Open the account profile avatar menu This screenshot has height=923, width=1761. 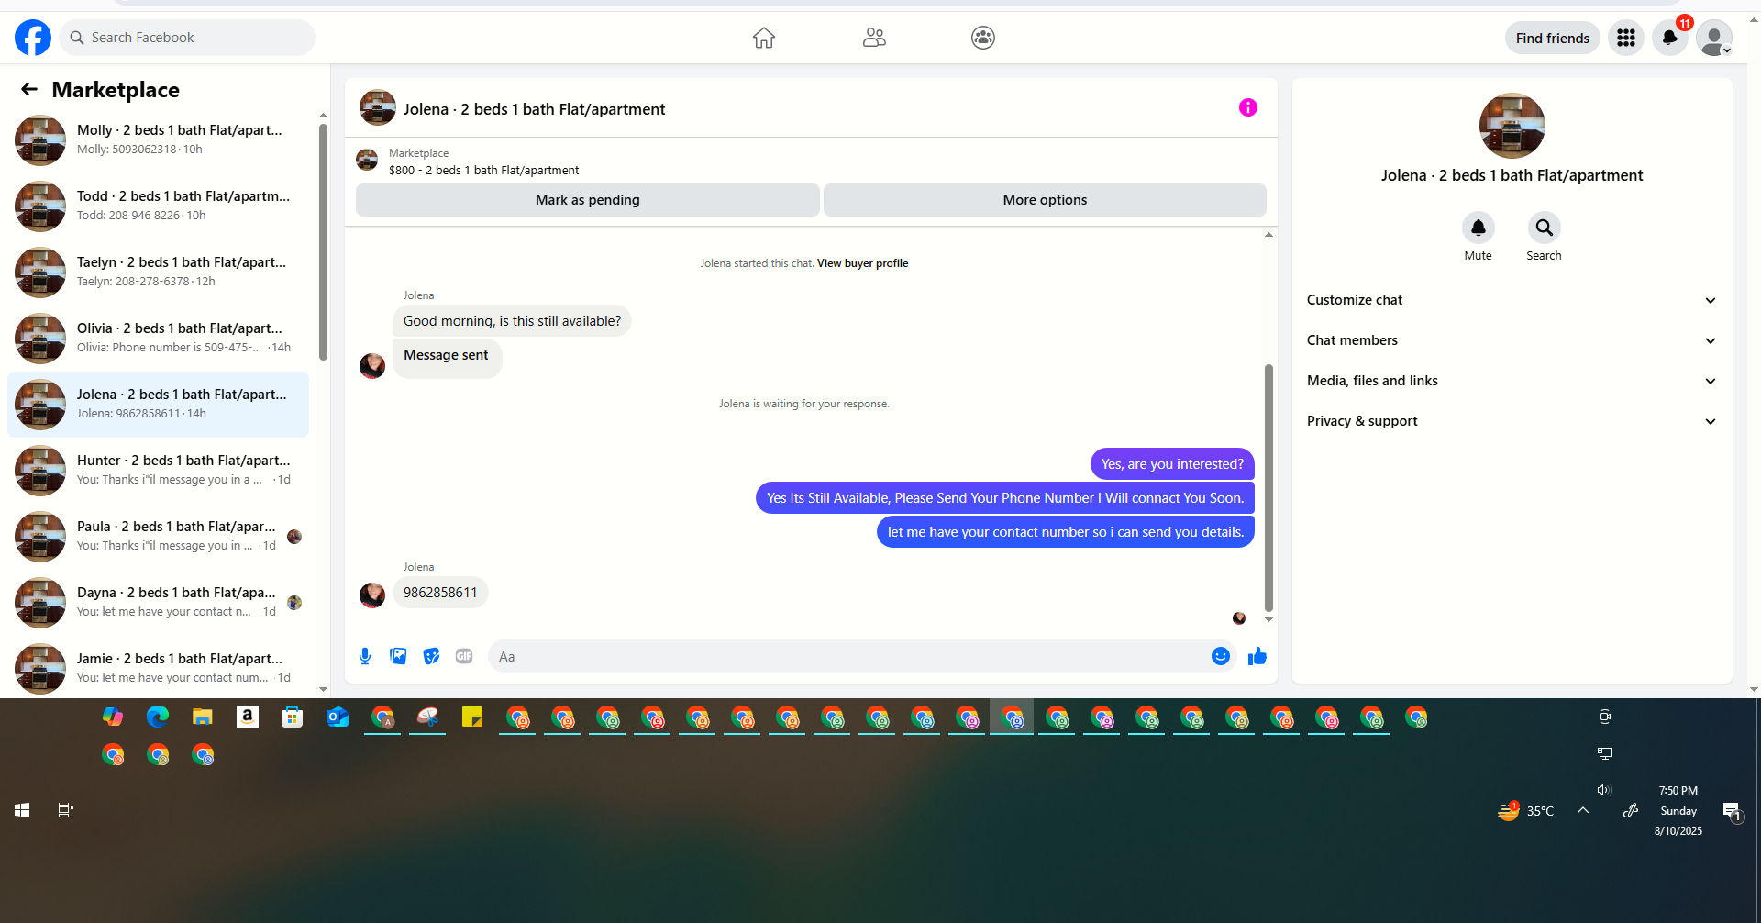click(1714, 38)
